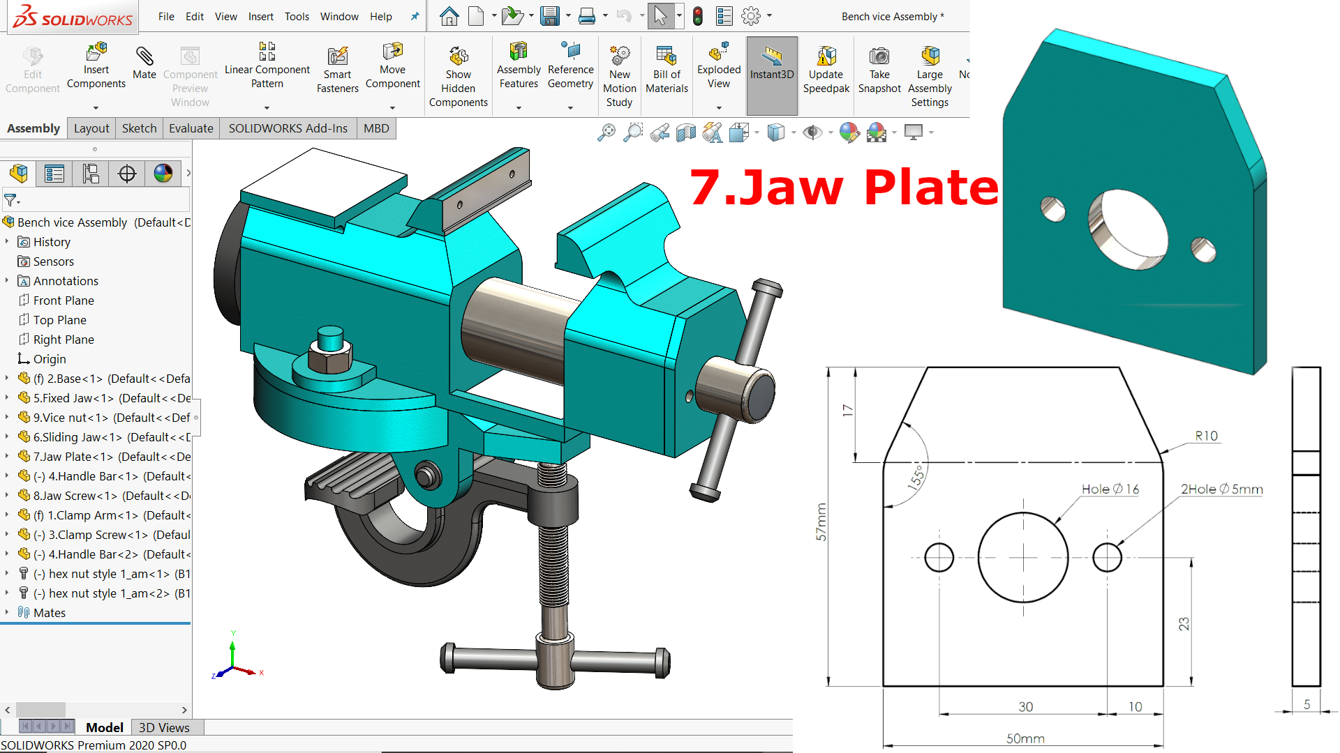Open the Tools menu
Image resolution: width=1340 pixels, height=753 pixels.
(x=297, y=16)
